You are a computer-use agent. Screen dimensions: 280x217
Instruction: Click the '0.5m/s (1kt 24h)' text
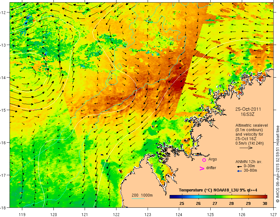click(249, 143)
